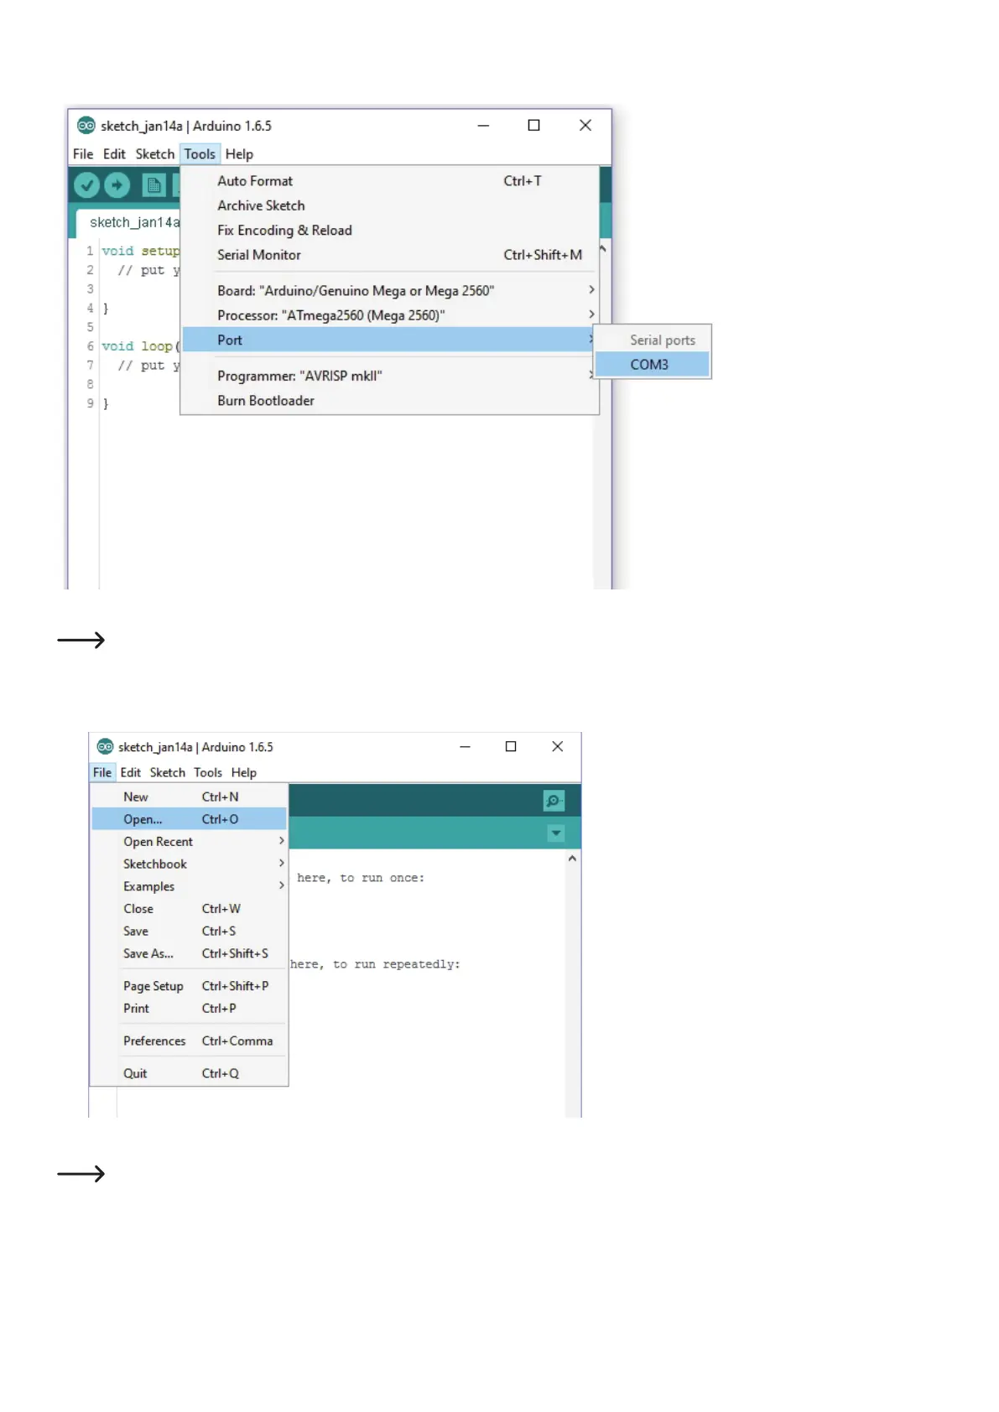Minimize the bottom Arduino window

click(x=465, y=746)
